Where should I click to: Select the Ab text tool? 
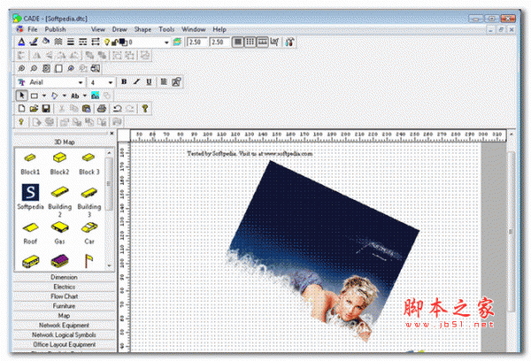click(75, 96)
